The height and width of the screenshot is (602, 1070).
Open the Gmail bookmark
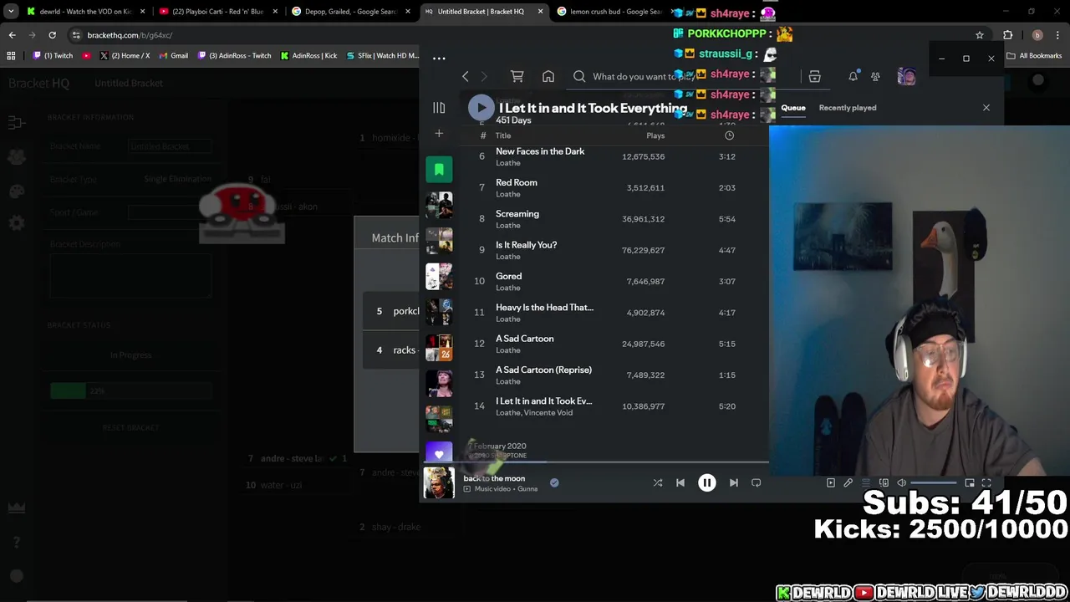click(173, 56)
